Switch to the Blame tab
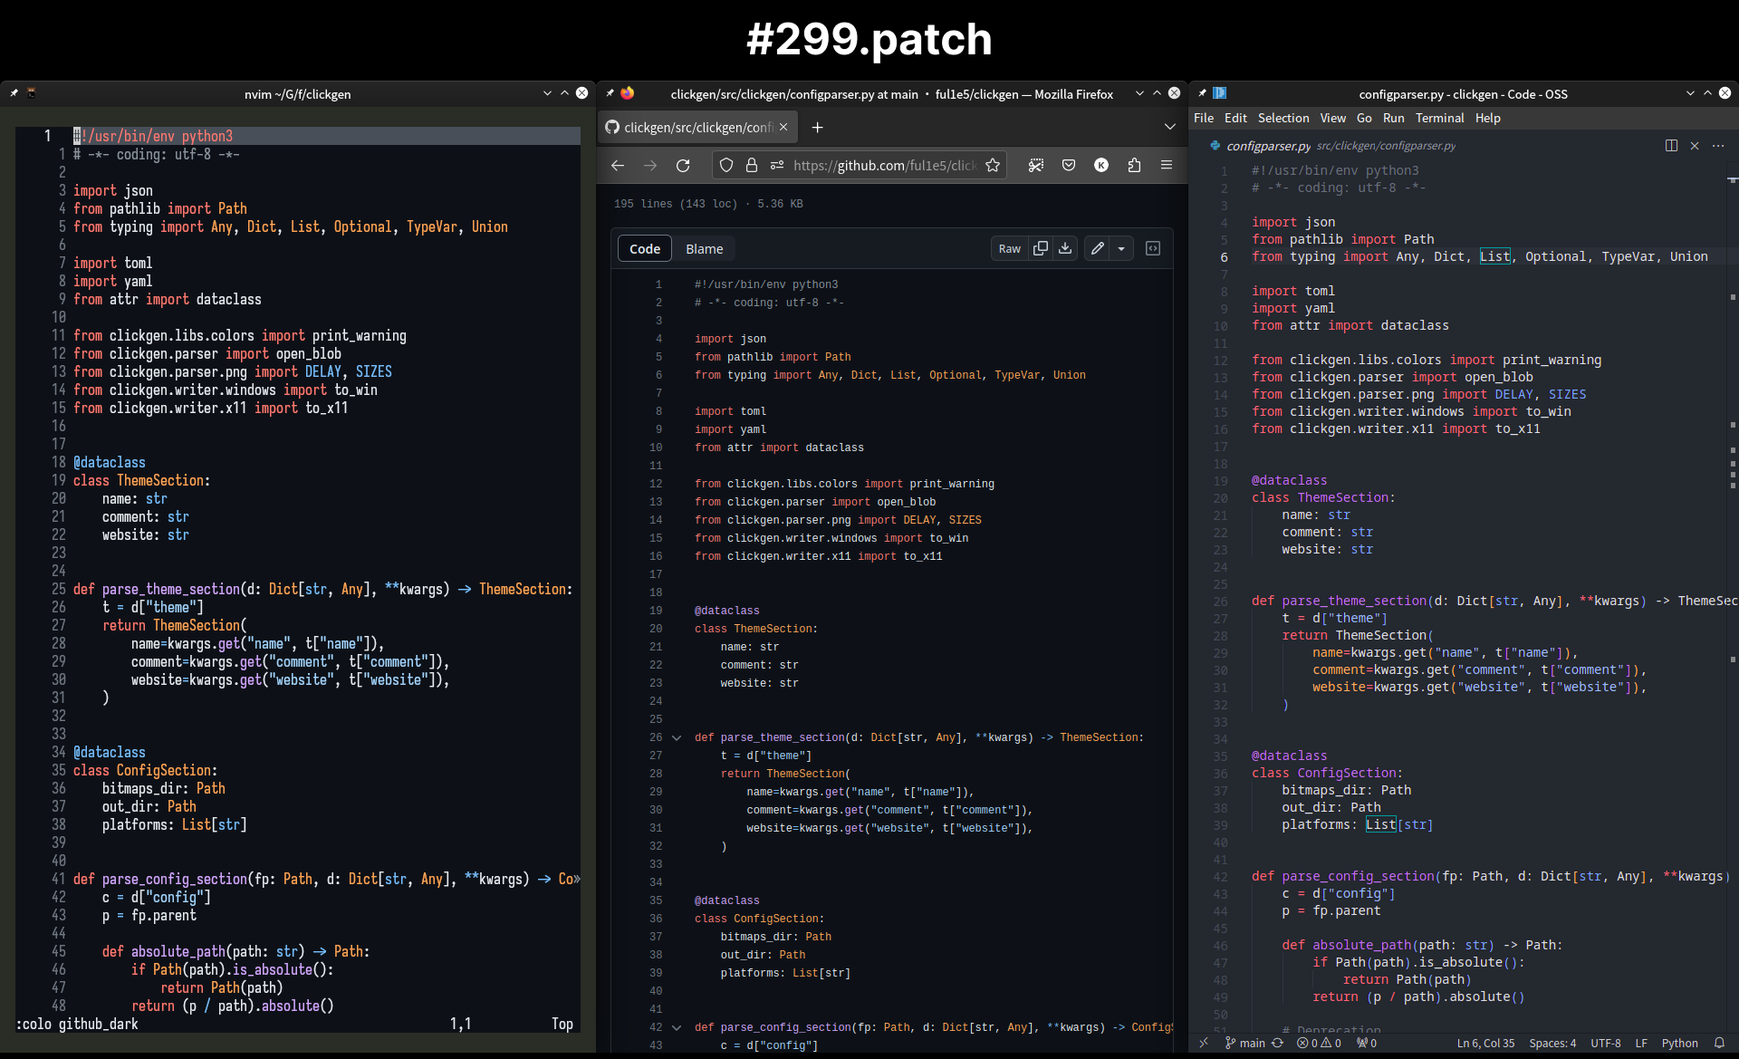This screenshot has height=1059, width=1739. coord(705,248)
